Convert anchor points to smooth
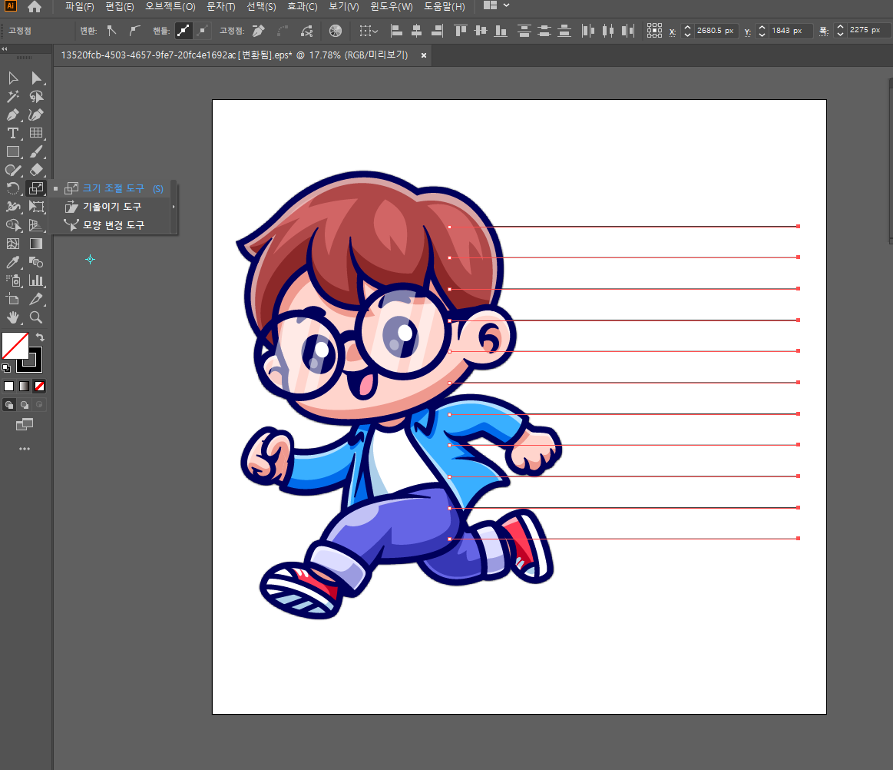 [134, 31]
